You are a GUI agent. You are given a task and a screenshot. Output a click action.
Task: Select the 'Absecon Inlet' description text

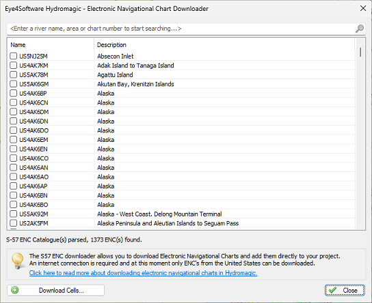pyautogui.click(x=116, y=57)
